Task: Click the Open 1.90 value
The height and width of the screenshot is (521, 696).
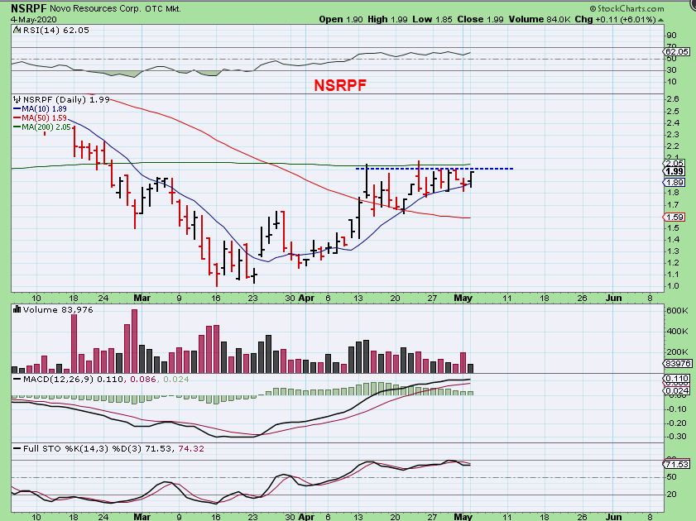Action: [341, 20]
